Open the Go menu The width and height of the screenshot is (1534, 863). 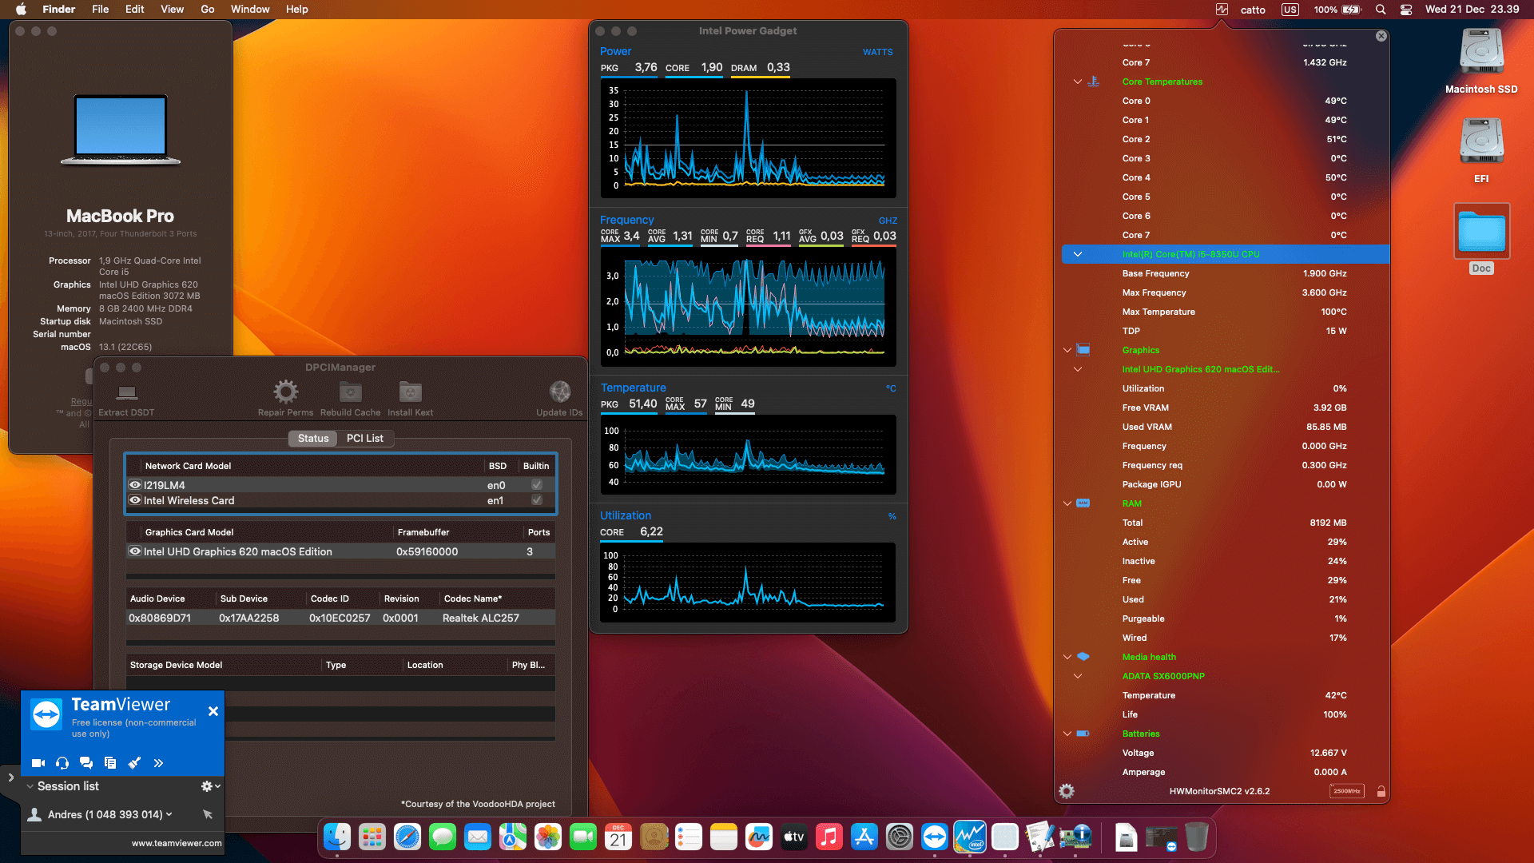(207, 10)
